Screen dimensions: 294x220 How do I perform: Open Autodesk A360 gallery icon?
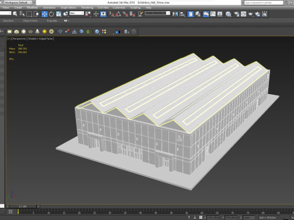coord(265,14)
